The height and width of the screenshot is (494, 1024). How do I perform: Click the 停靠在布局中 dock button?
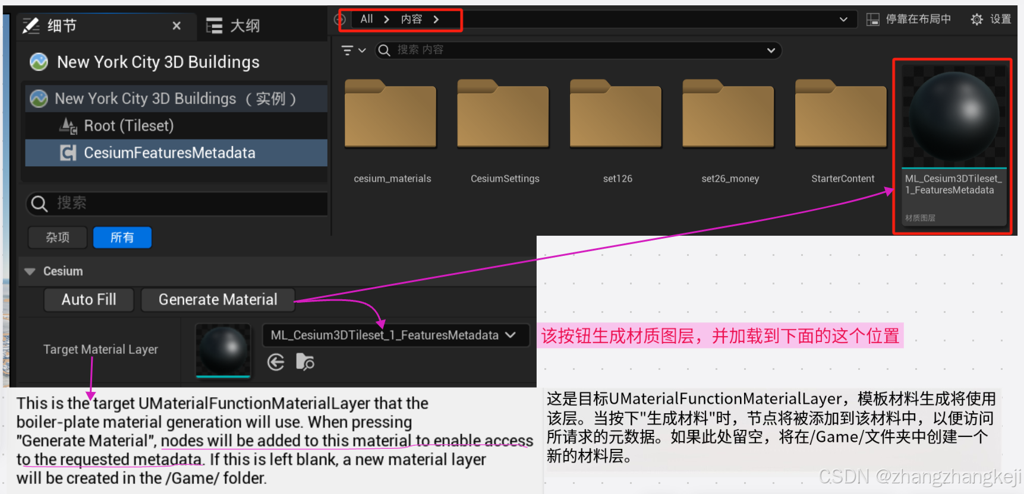tap(909, 19)
